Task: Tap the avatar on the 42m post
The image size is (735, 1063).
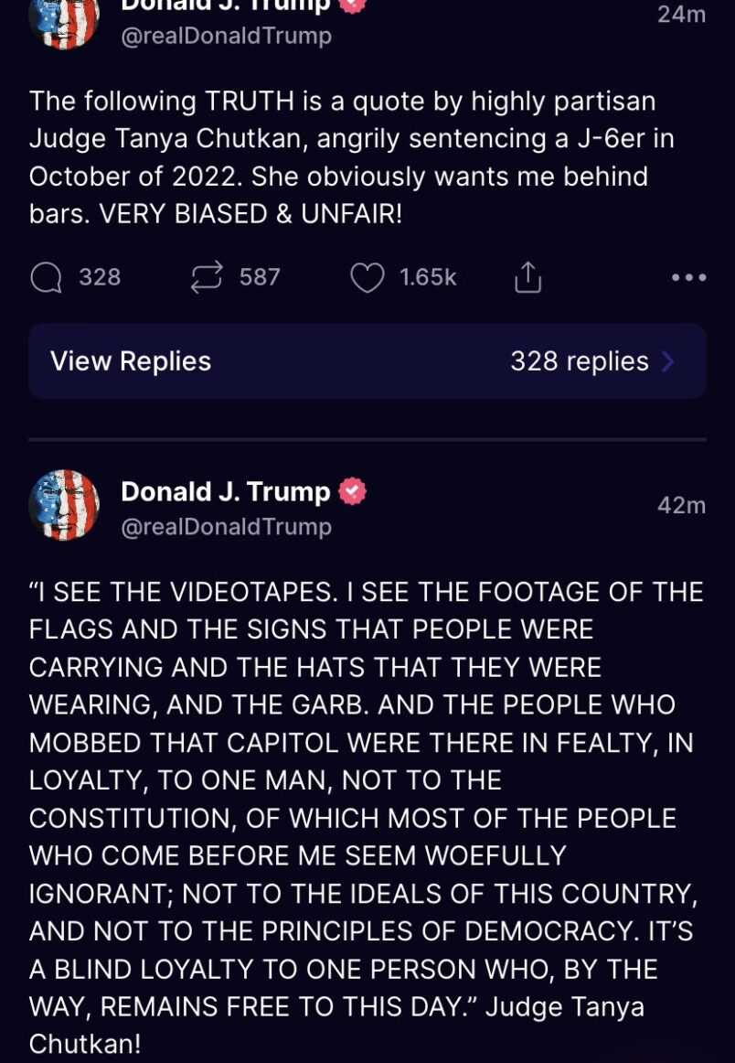Action: pyautogui.click(x=64, y=505)
